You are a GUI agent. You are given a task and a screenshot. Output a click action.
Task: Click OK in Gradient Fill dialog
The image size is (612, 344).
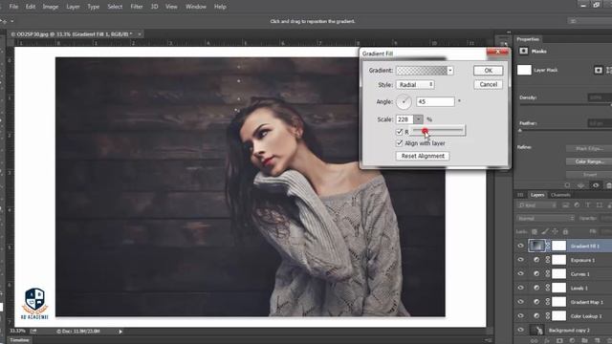pos(489,71)
